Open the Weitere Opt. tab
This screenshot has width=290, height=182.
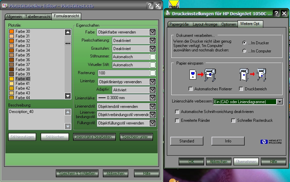[x=250, y=24]
